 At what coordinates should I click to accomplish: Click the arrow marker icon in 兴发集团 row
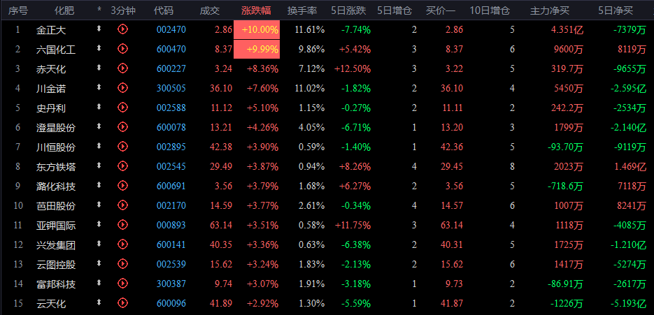(99, 245)
